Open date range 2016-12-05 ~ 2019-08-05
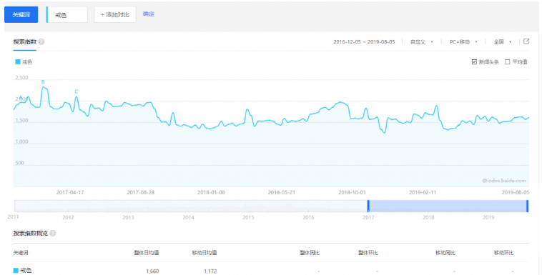This screenshot has width=542, height=275. pos(364,42)
